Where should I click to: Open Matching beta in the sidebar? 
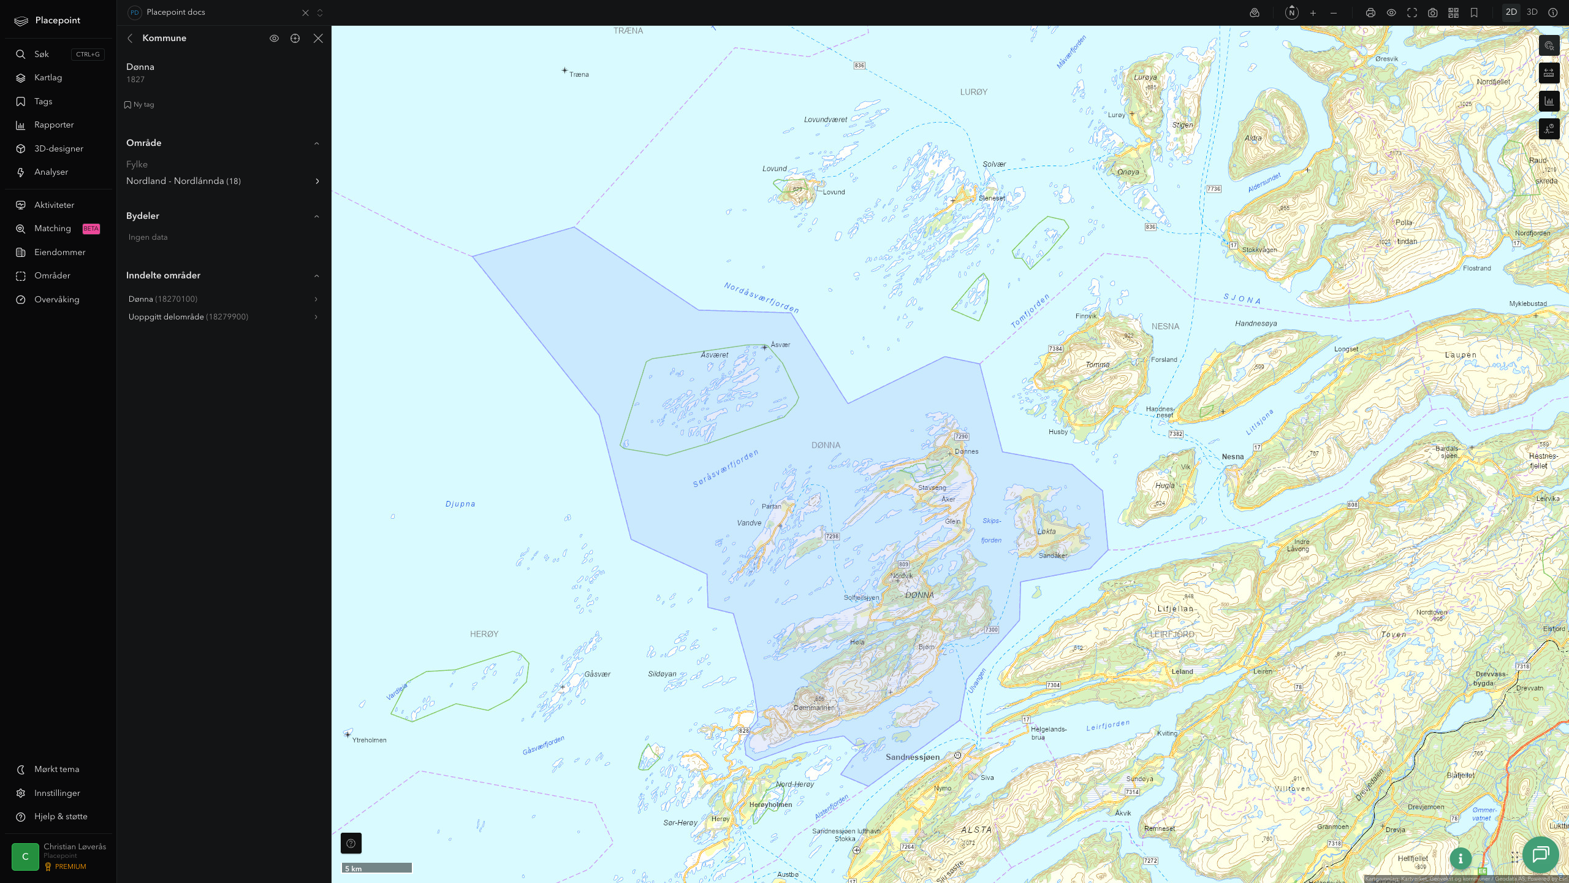[58, 229]
